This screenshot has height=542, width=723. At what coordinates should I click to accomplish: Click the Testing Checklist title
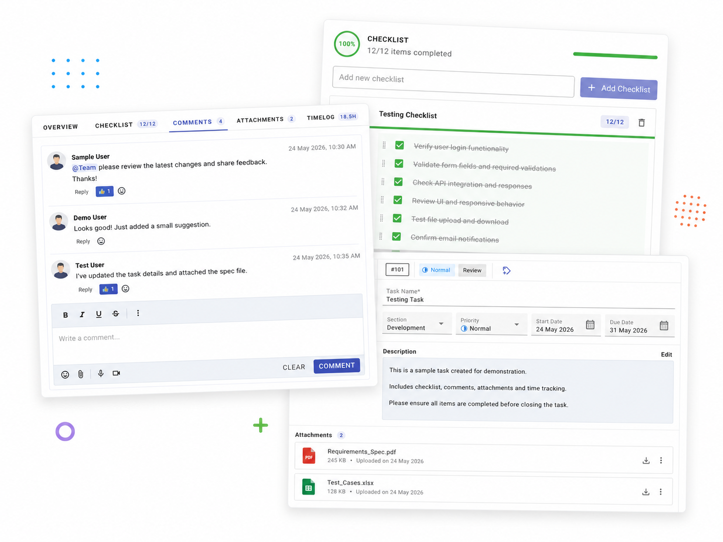408,115
